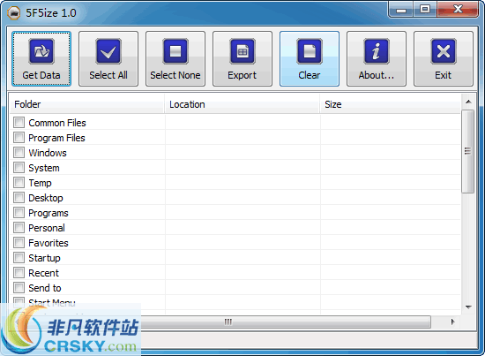Click the vertical scrollbar up arrow
Image resolution: width=485 pixels, height=356 pixels.
click(468, 102)
